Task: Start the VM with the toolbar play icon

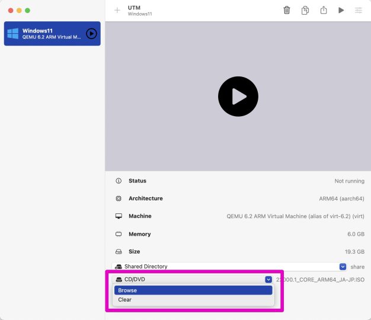Action: 341,10
